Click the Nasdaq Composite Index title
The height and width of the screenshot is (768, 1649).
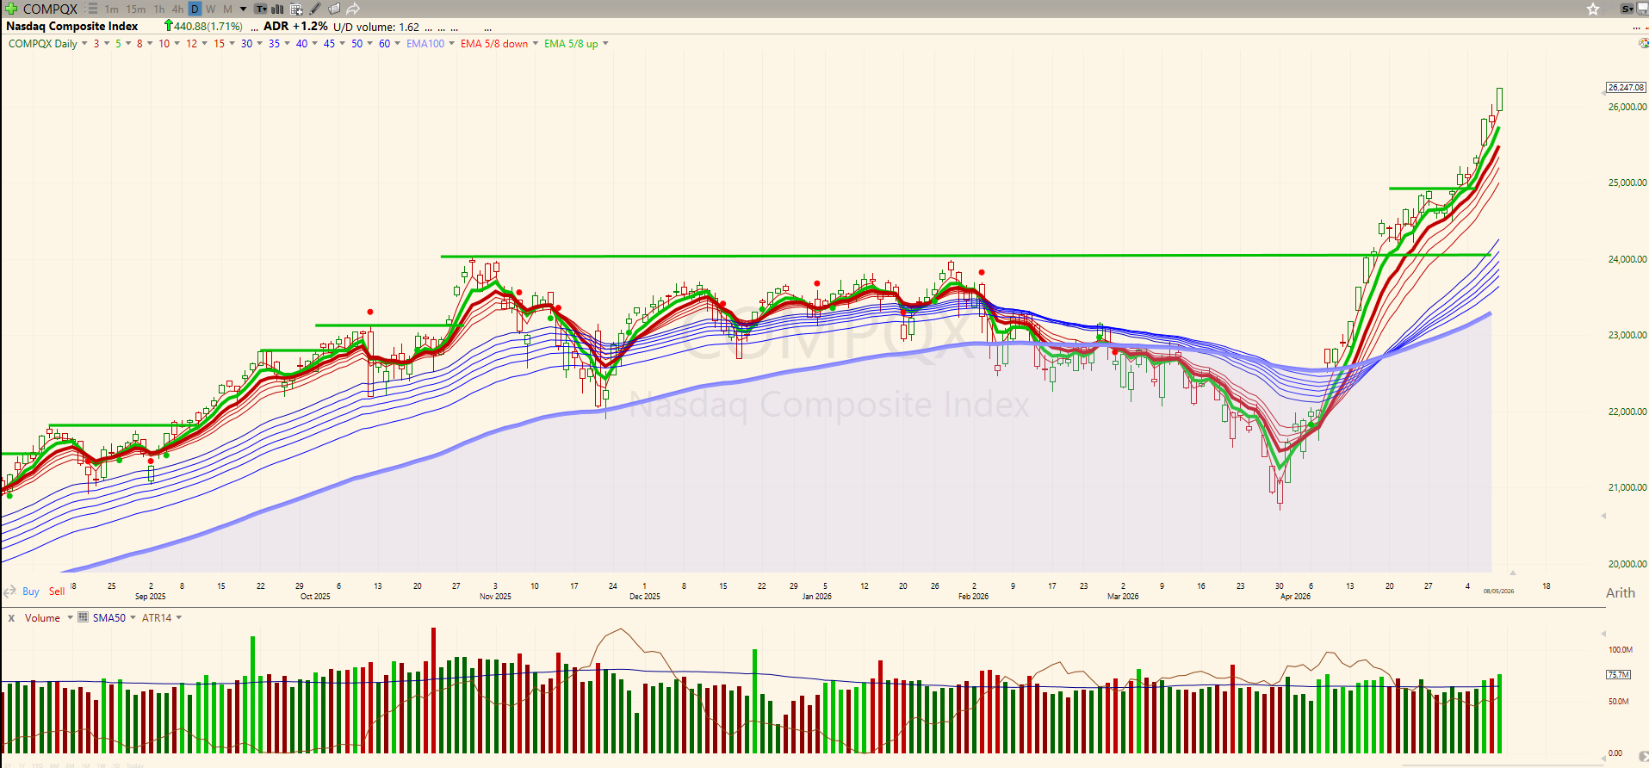pos(72,26)
